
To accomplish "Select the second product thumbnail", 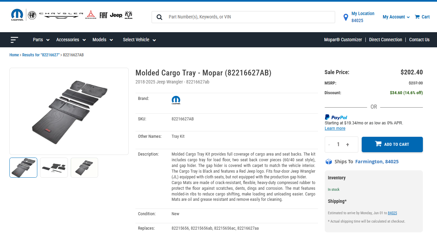I will [54, 168].
